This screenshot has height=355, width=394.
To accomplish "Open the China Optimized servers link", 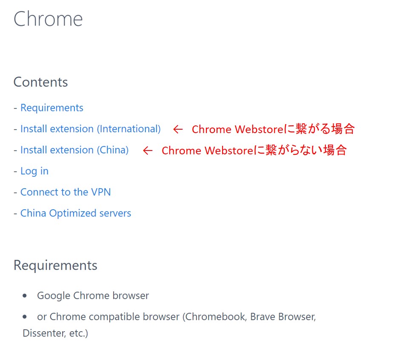I will (76, 213).
